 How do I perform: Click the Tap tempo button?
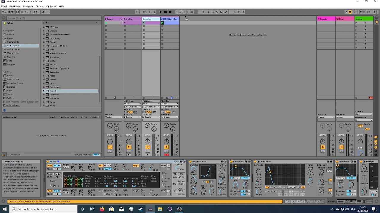click(4, 12)
